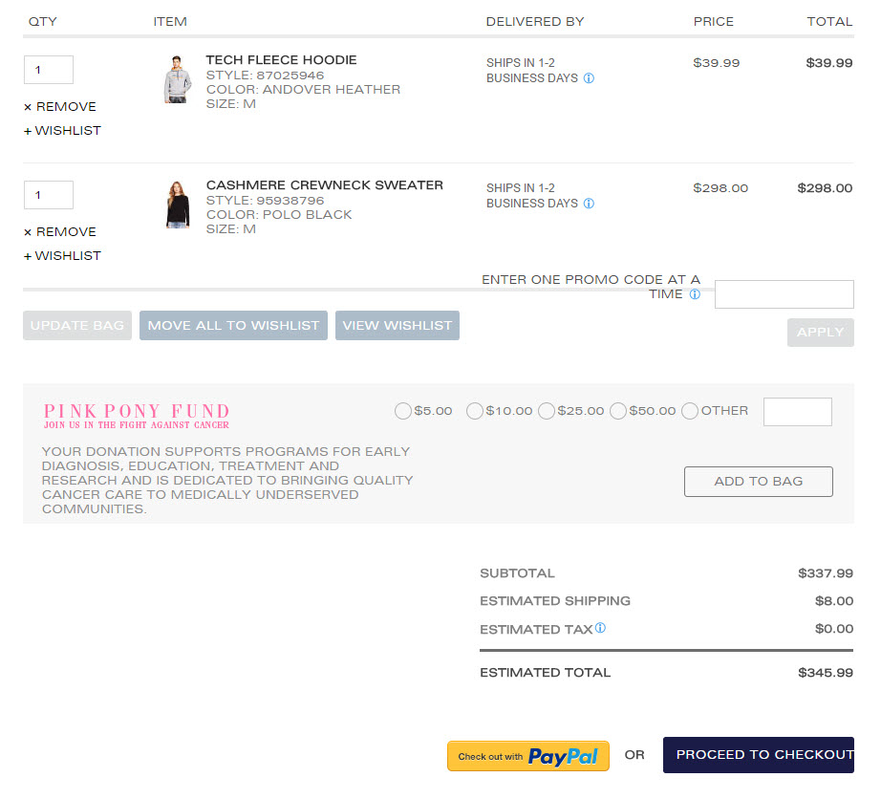This screenshot has width=881, height=799.
Task: Open Cashmere Crewneck Sweater product title
Action: coord(325,185)
